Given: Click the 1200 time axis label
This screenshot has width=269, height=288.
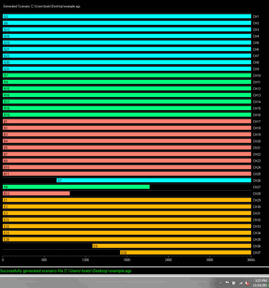Looking at the screenshot, I should [85, 260].
